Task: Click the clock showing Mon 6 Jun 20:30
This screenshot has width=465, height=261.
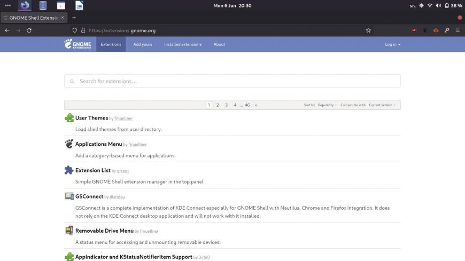Action: click(232, 6)
